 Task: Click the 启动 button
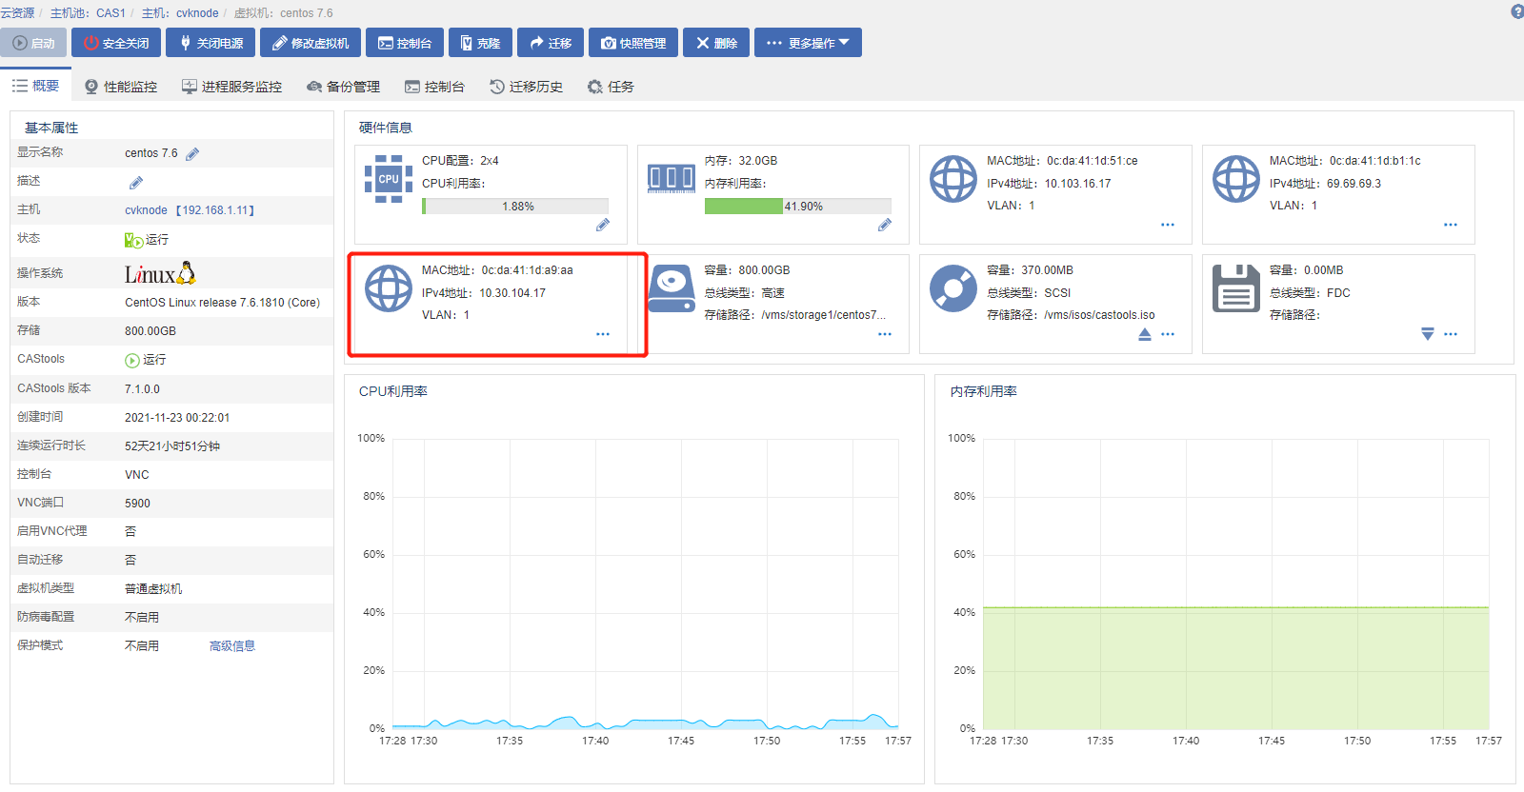[33, 43]
